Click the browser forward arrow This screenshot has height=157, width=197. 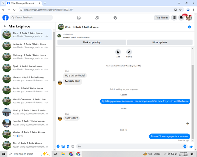[9, 9]
